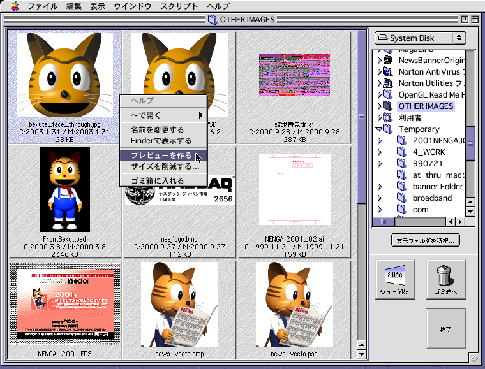
Task: Open the ウインドウ menu
Action: pyautogui.click(x=132, y=6)
